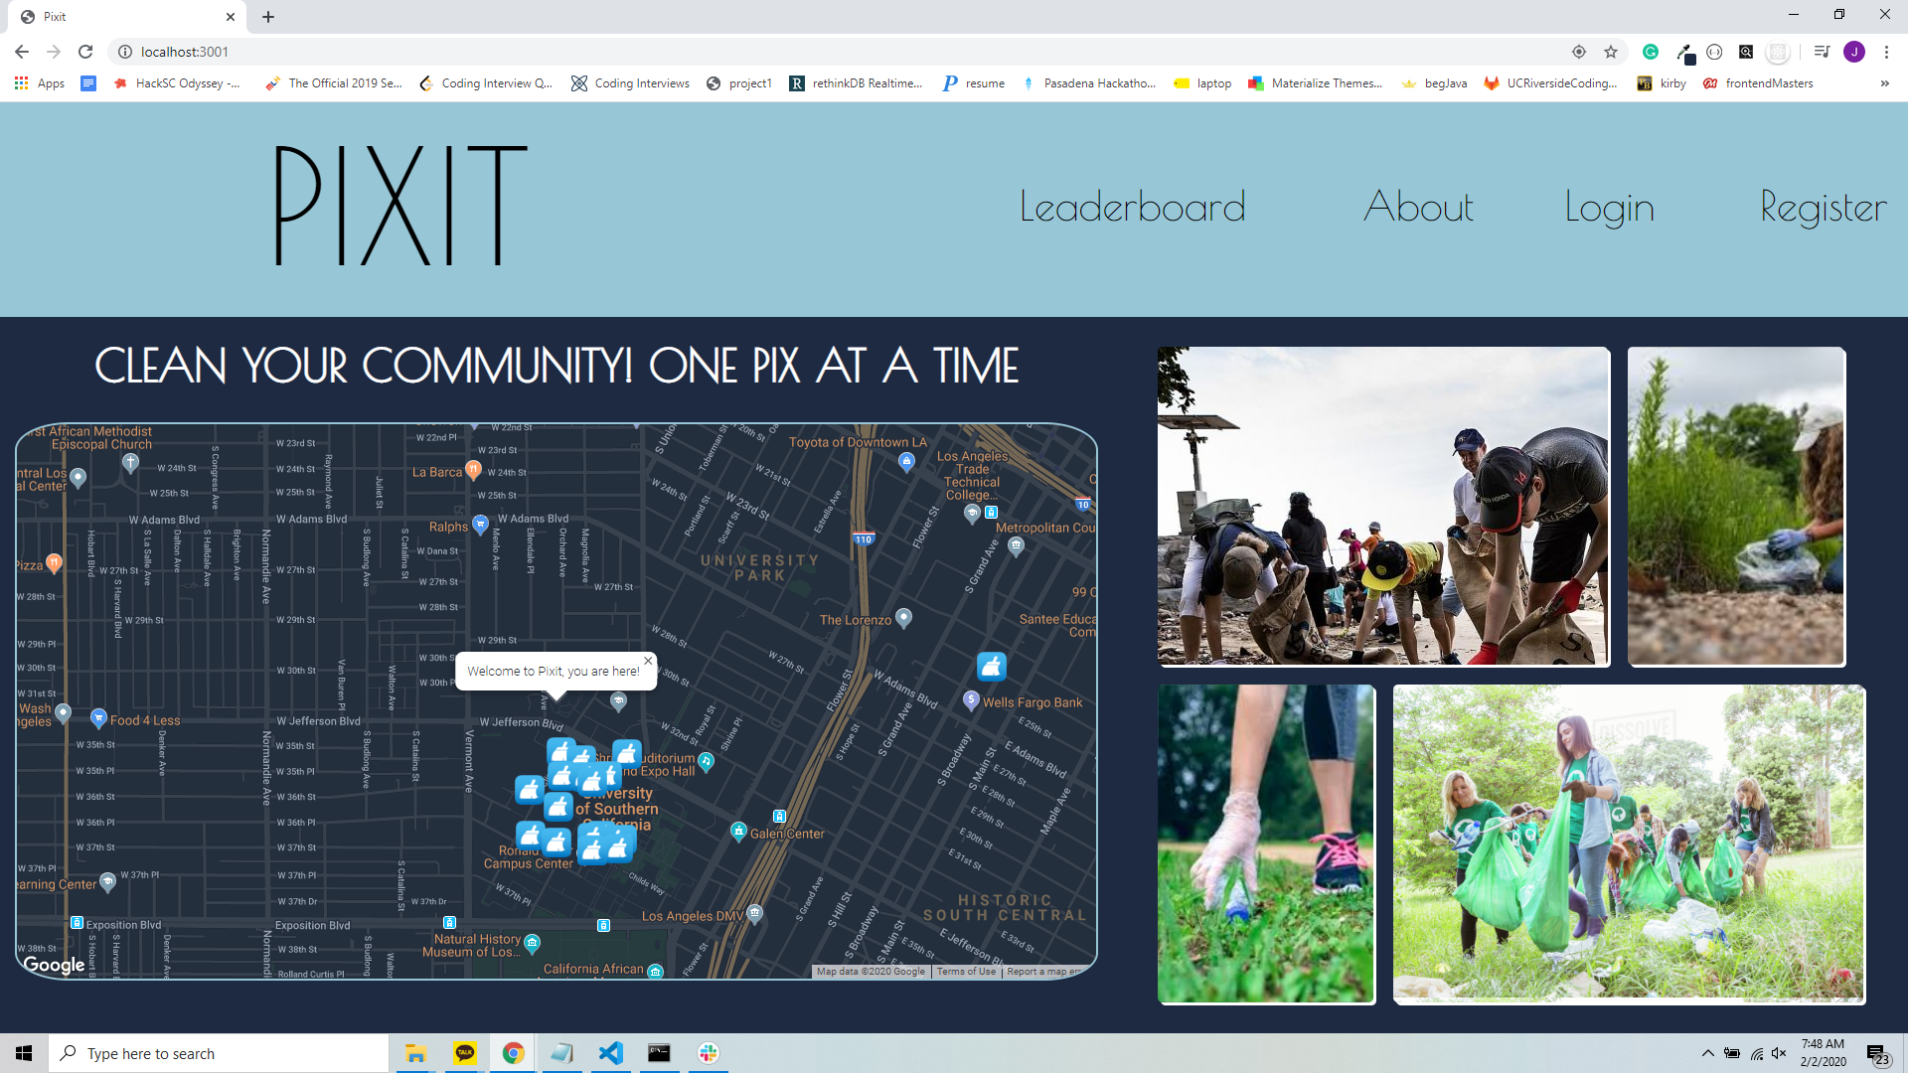
Task: Open the Chrome three-dot menu
Action: pyautogui.click(x=1886, y=52)
